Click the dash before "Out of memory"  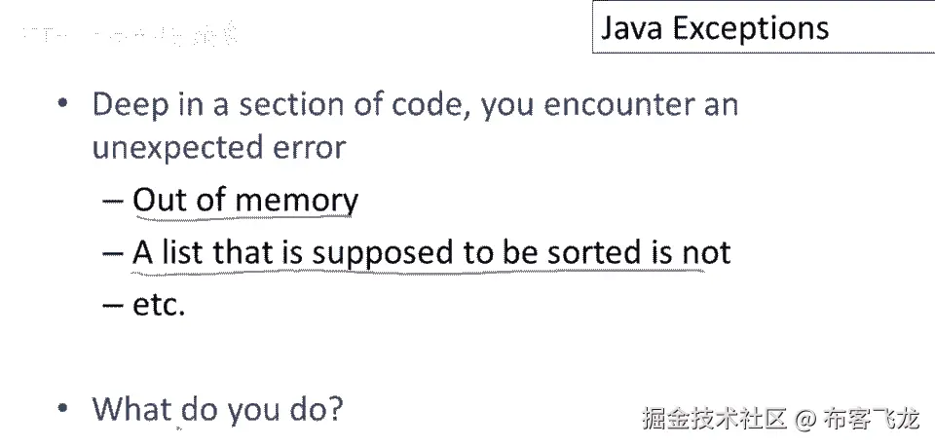[113, 202]
